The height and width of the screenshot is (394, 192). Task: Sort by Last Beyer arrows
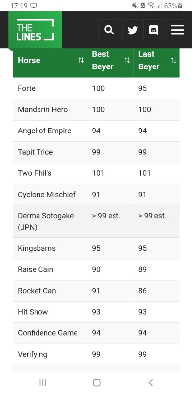click(173, 60)
